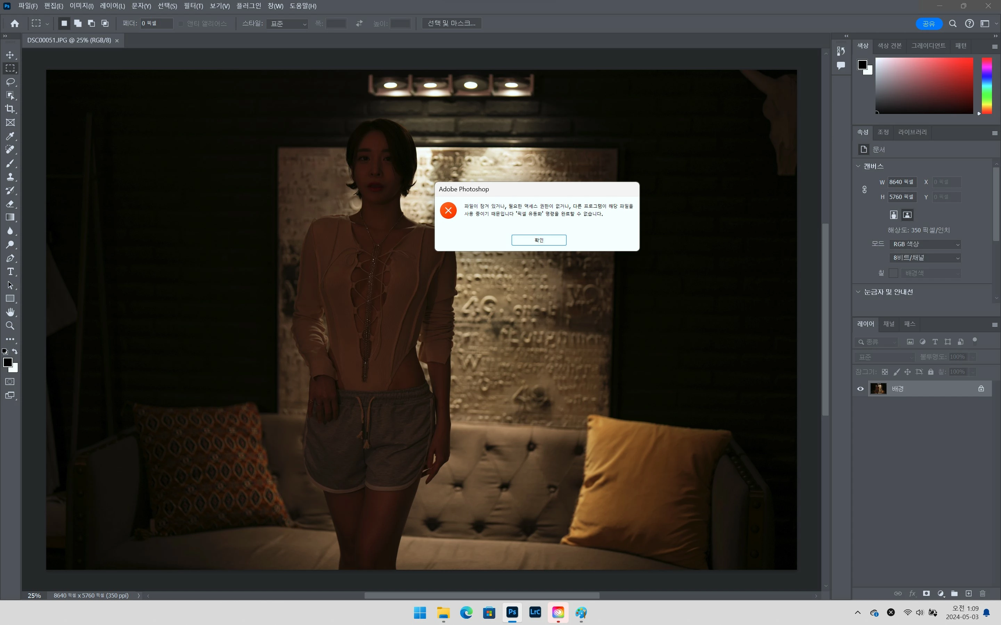Click the rainbow hue slider strip
Image resolution: width=1001 pixels, height=625 pixels.
[986, 85]
